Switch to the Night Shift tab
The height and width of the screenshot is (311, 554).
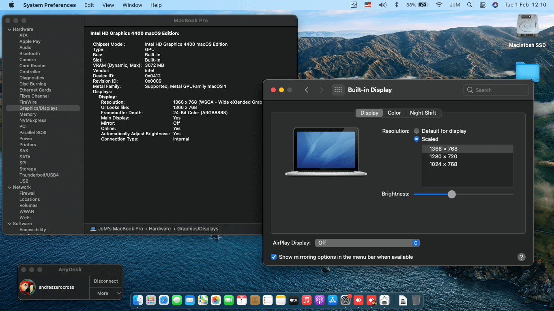pos(423,113)
